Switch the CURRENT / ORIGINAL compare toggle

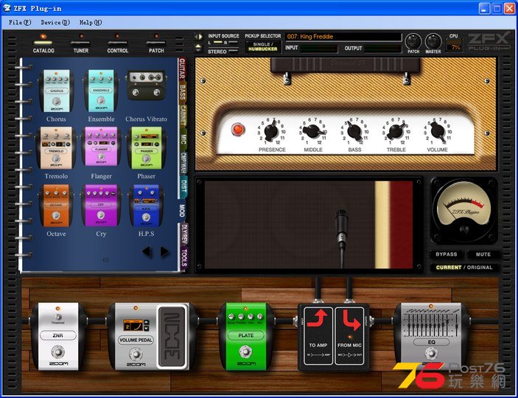(464, 268)
